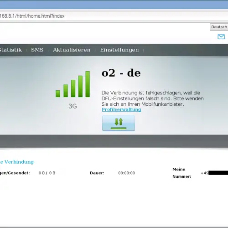Click the '0 B / 0 B' data value
This screenshot has width=228, height=228.
coord(47,173)
